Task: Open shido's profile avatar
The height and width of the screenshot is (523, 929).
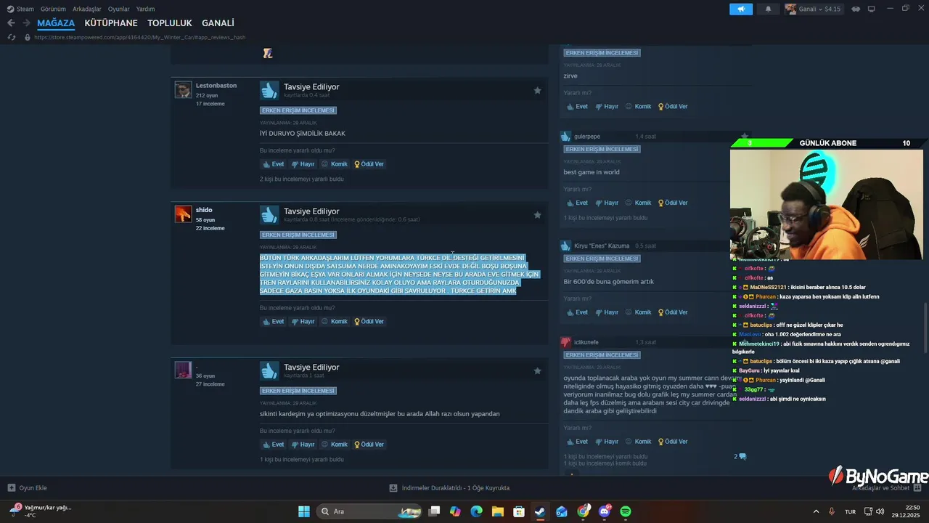Action: 183,214
